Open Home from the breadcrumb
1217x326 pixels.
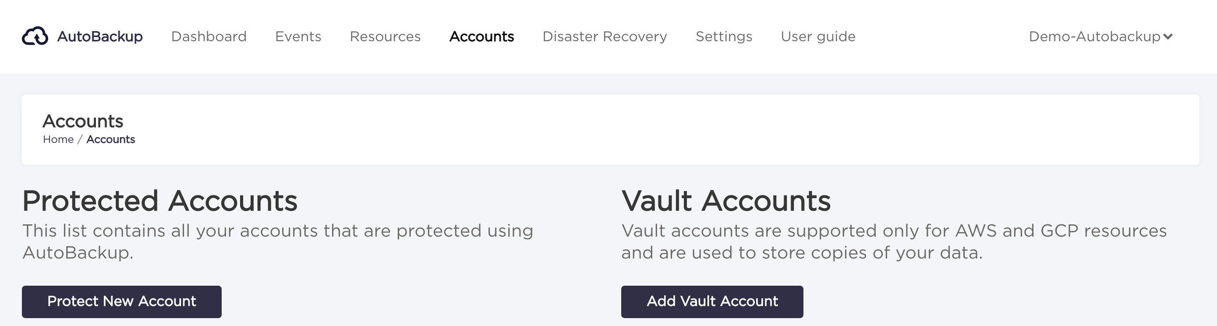click(58, 139)
